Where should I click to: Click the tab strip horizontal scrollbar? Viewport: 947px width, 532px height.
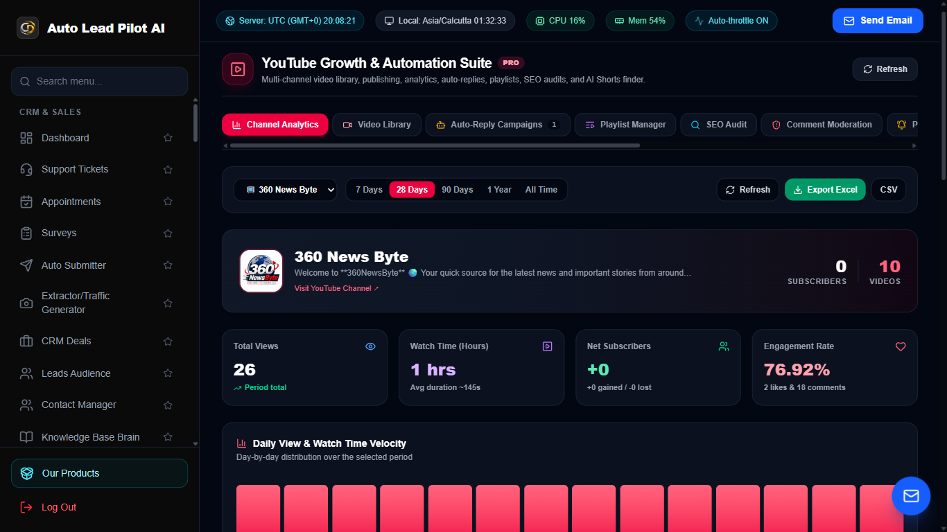click(x=435, y=145)
